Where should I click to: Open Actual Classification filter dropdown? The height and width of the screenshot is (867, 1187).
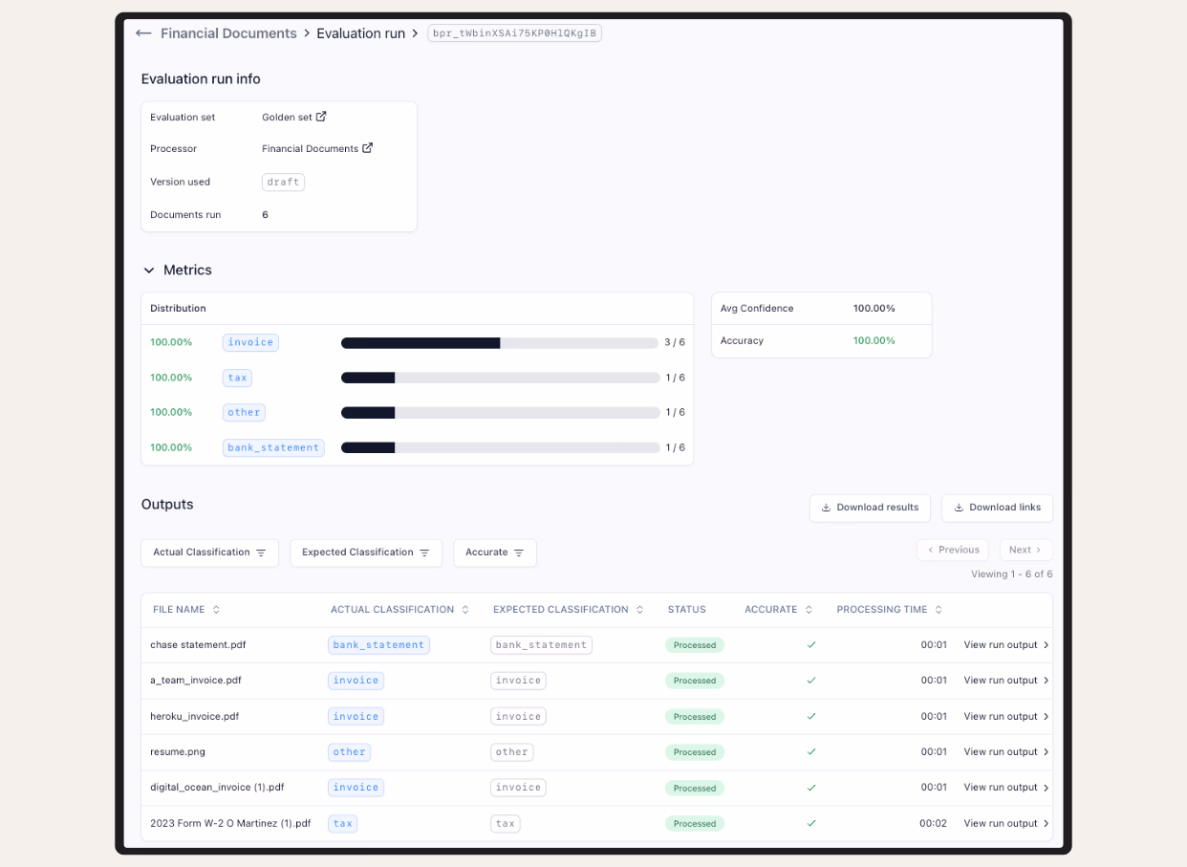[x=209, y=553]
